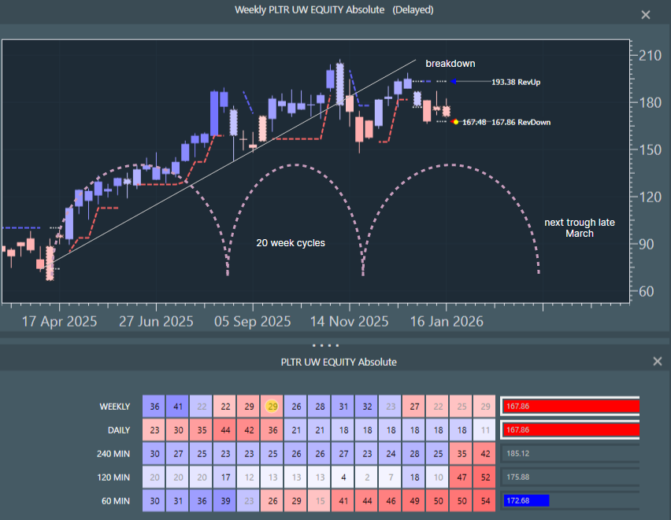The height and width of the screenshot is (520, 671).
Task: Click the dotted divider handle between panels
Action: coord(326,345)
